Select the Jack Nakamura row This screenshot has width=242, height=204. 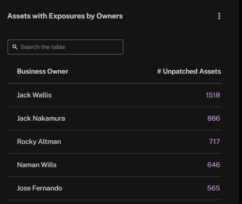[x=114, y=118]
